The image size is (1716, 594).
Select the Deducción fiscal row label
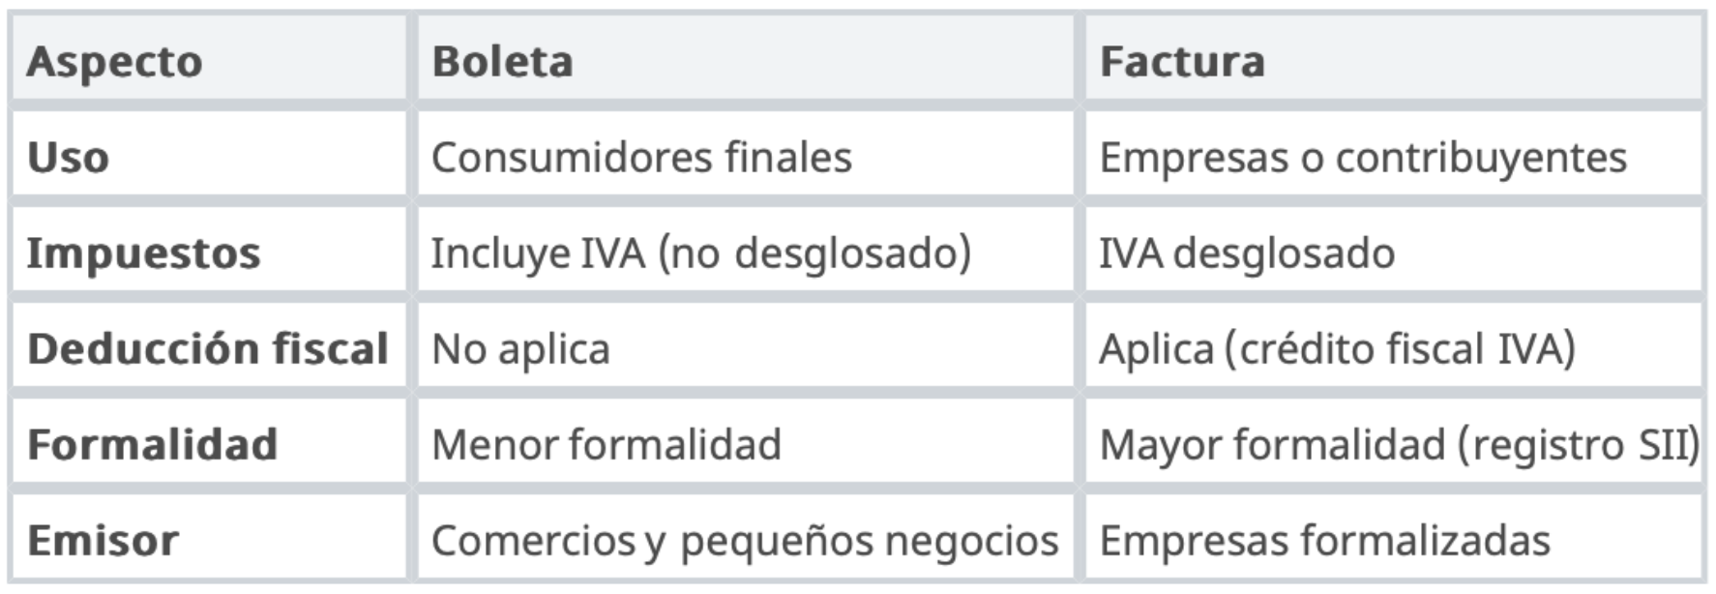[x=210, y=347]
